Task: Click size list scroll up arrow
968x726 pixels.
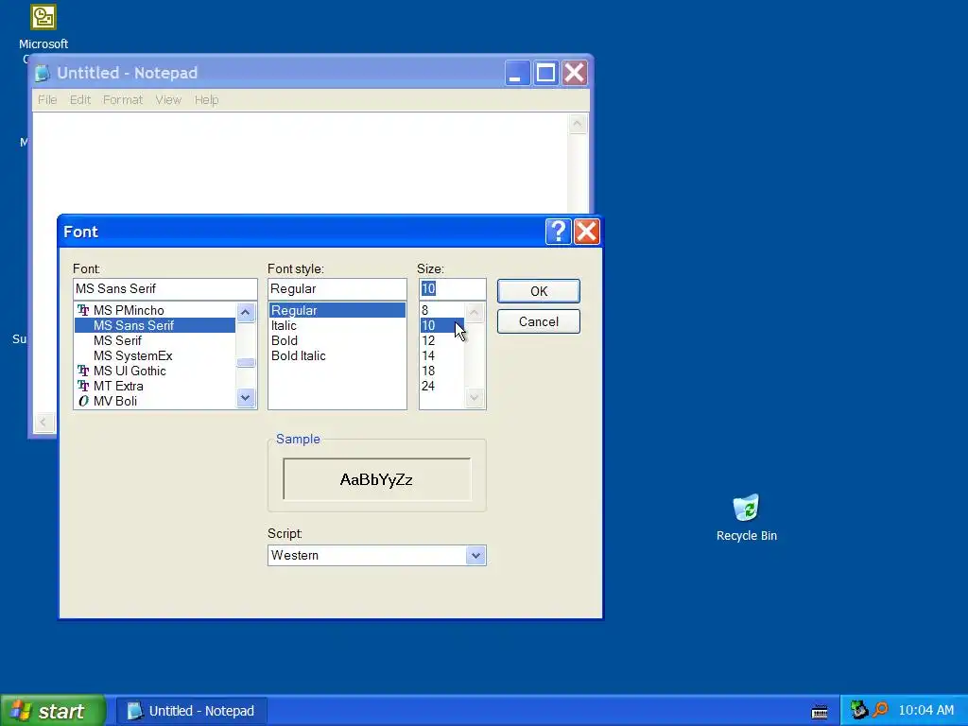Action: 475,312
